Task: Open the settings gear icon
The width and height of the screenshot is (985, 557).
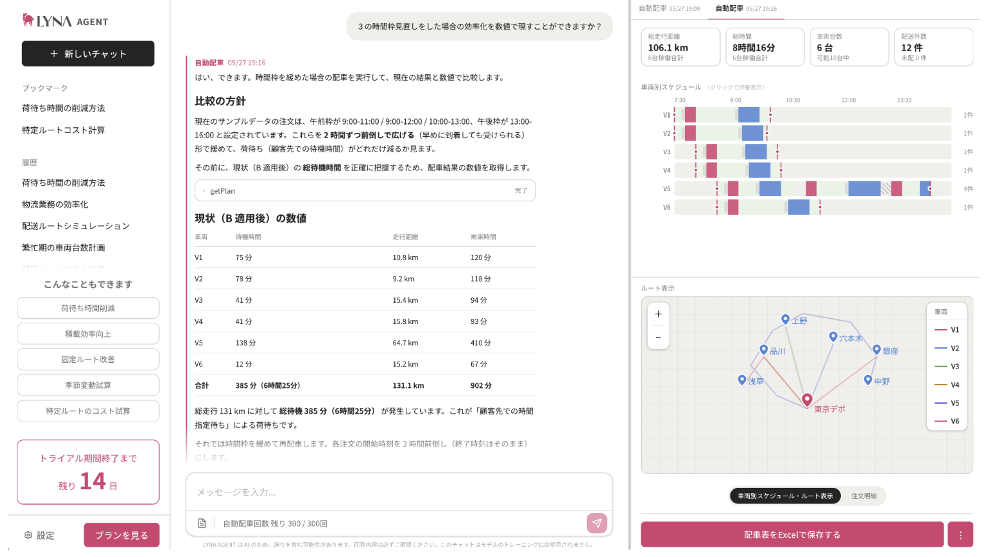Action: (28, 535)
